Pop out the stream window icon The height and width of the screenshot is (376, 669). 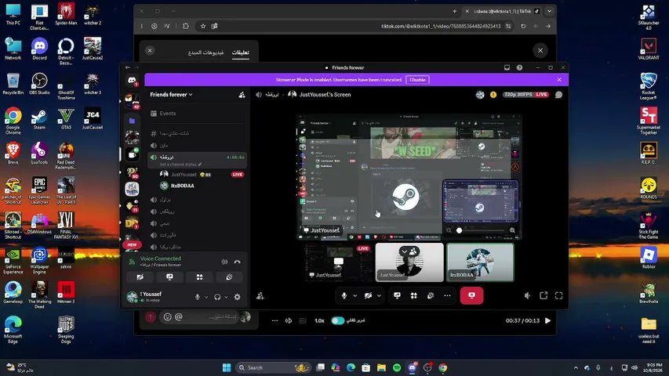544,295
